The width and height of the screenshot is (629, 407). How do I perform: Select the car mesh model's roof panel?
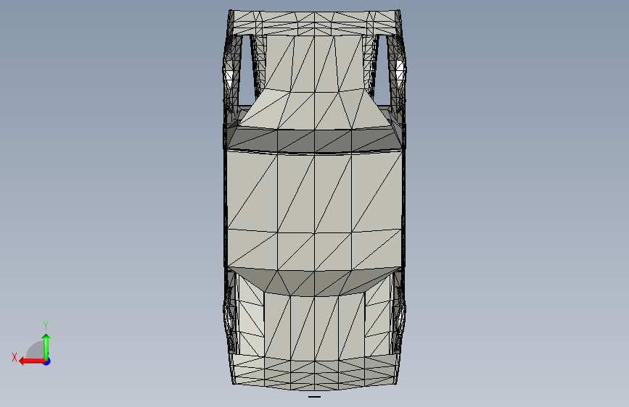click(x=315, y=210)
